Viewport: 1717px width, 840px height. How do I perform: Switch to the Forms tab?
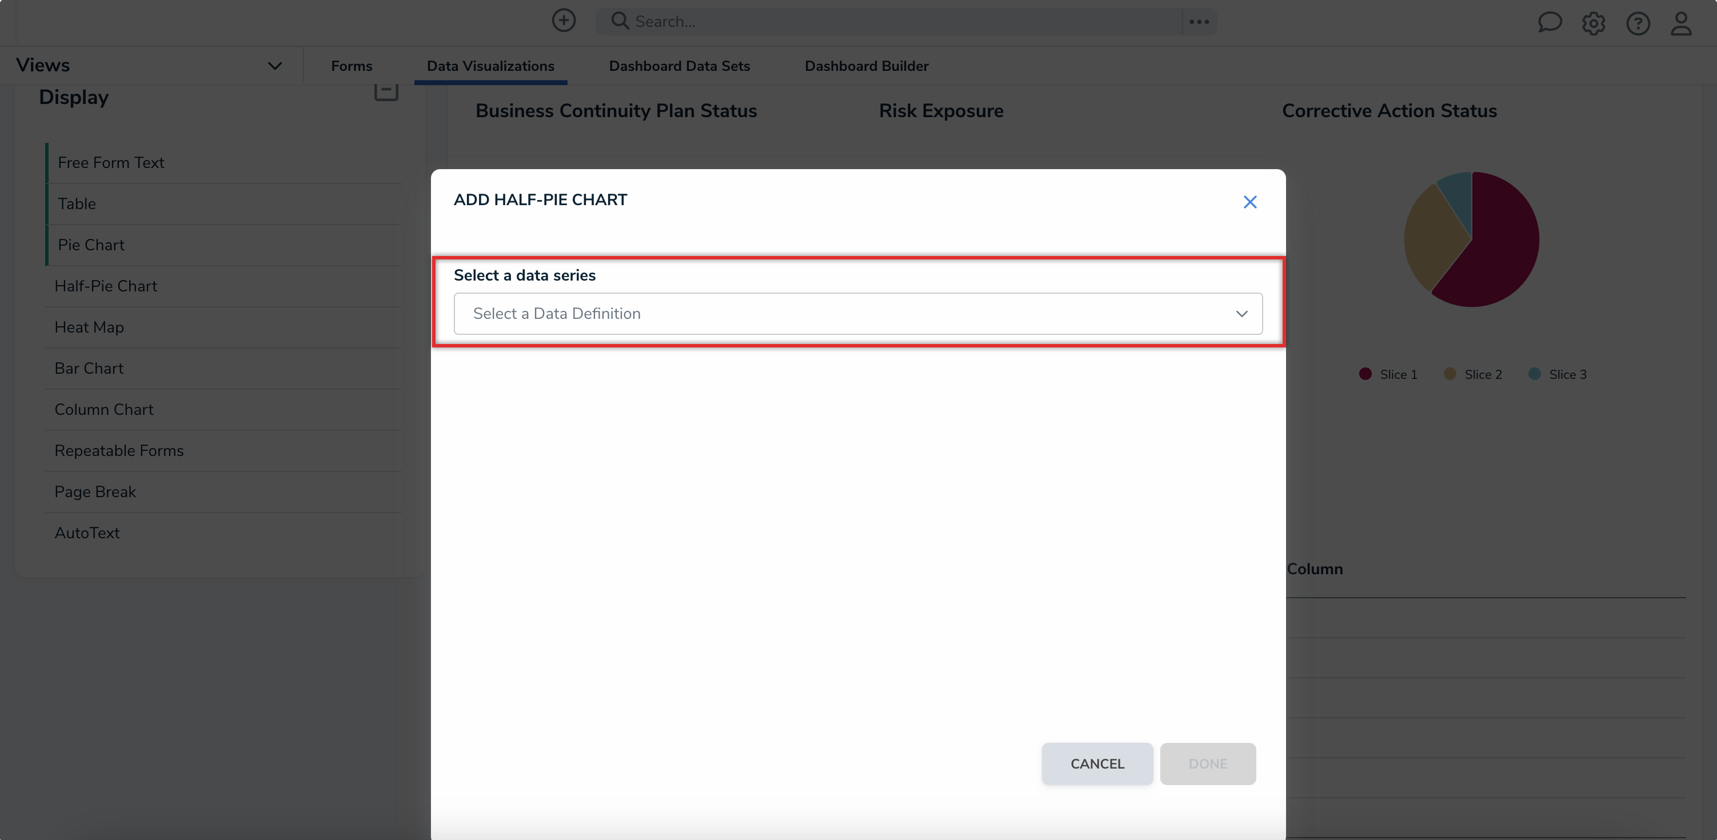(352, 66)
